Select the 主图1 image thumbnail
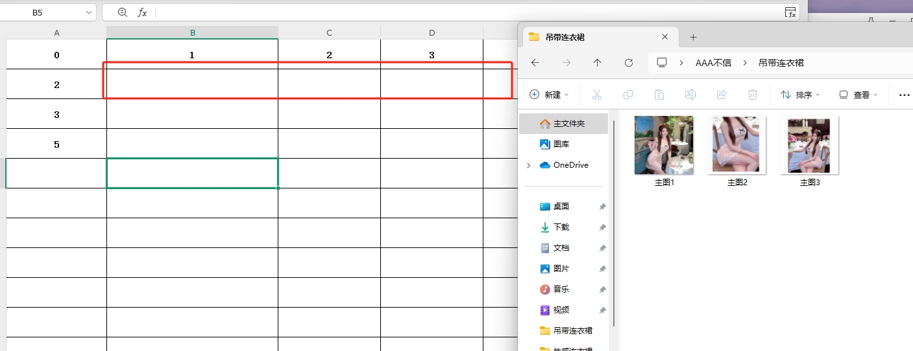This screenshot has width=913, height=351. 664,145
